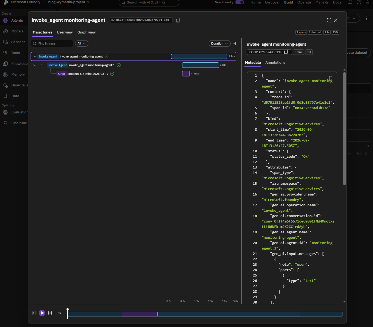
Task: Open the Evaluation sidebar section
Action: point(14,112)
